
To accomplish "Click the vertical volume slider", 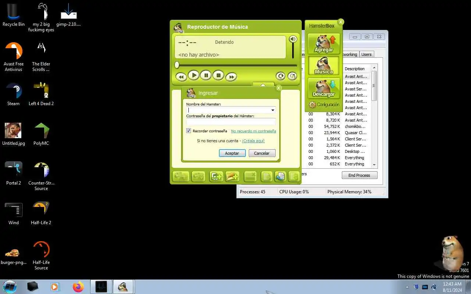I will click(x=293, y=51).
